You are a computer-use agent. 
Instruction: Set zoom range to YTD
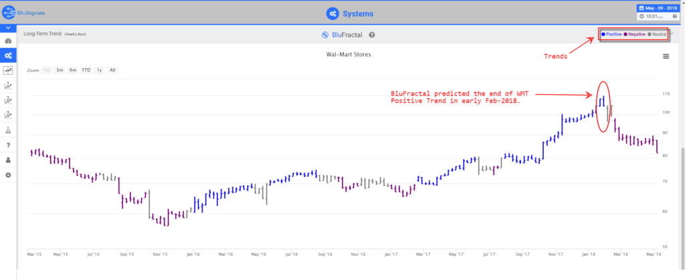tap(86, 69)
